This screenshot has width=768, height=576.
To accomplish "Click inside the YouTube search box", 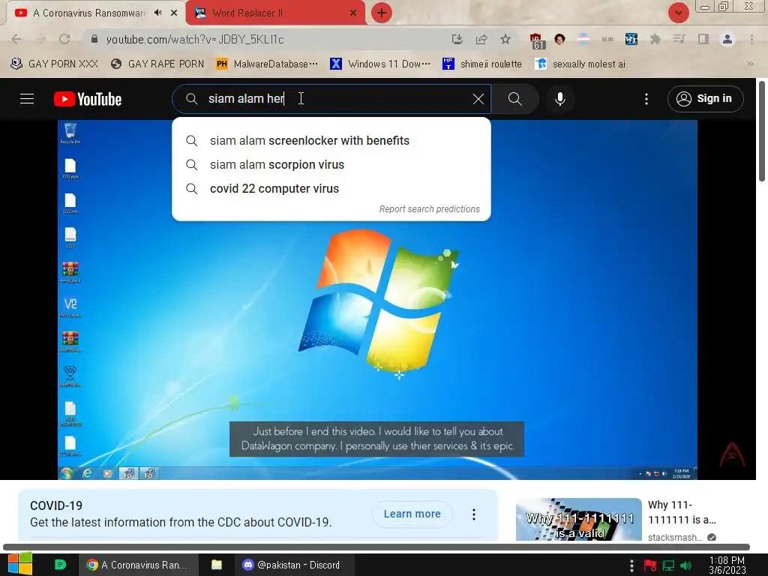I will (331, 99).
